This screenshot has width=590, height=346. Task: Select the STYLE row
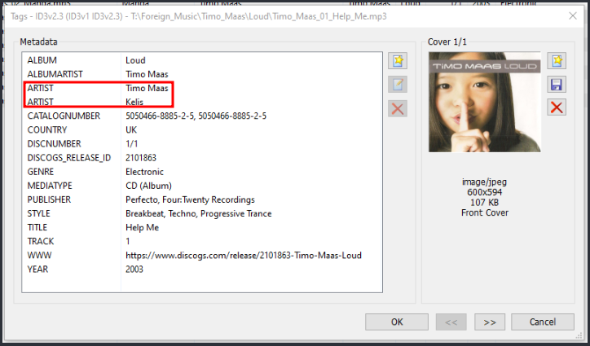(202, 213)
